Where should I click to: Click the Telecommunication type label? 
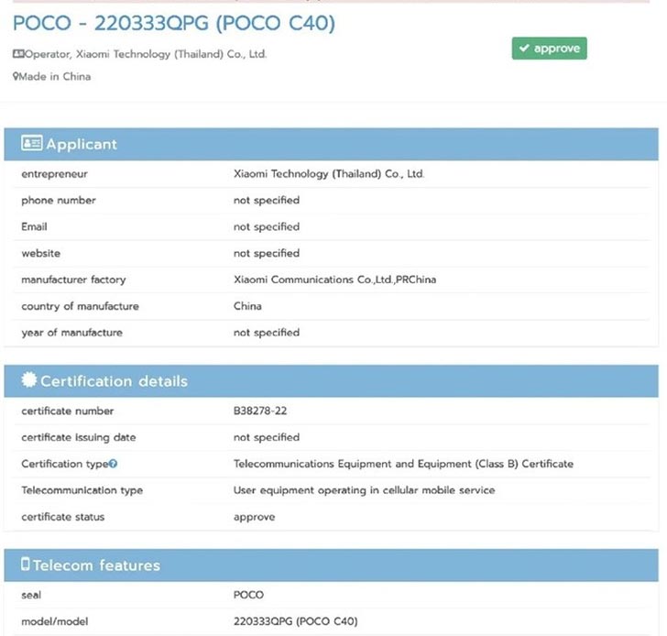(82, 490)
